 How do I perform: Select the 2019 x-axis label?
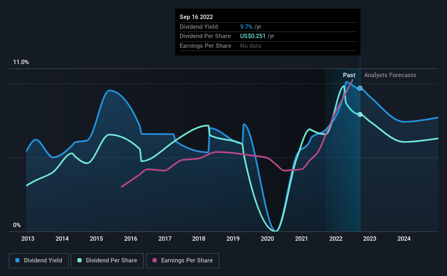pos(233,239)
